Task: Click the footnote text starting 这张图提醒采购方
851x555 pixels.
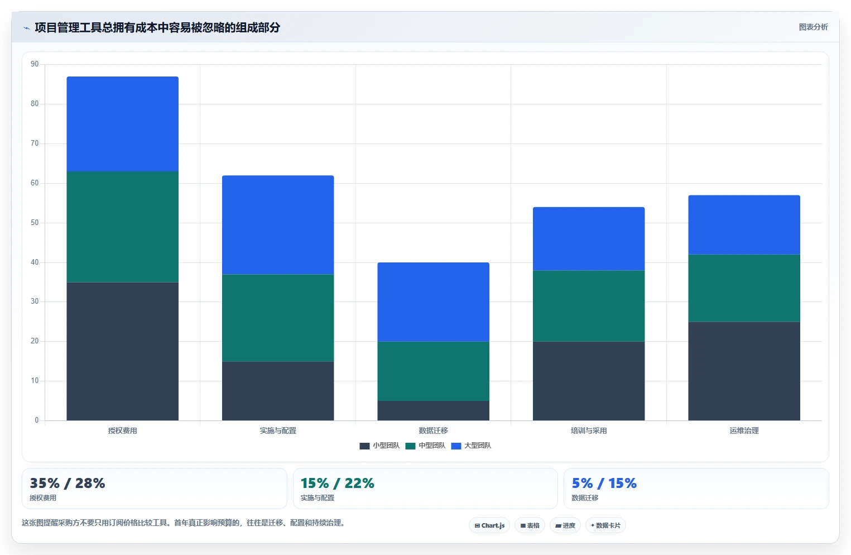Action: 185,523
